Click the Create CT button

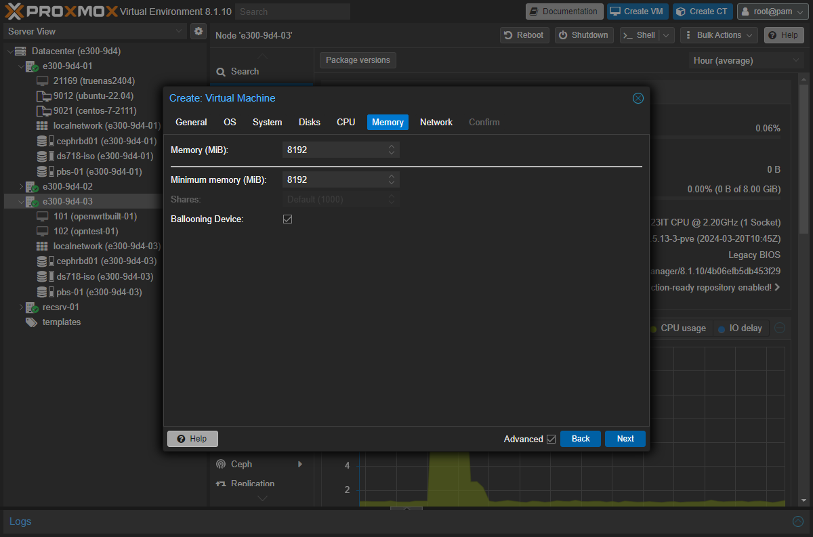pyautogui.click(x=703, y=12)
